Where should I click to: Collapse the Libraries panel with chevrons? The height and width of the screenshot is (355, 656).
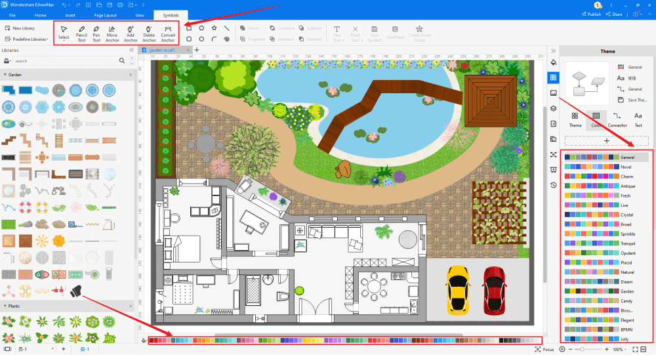(131, 51)
